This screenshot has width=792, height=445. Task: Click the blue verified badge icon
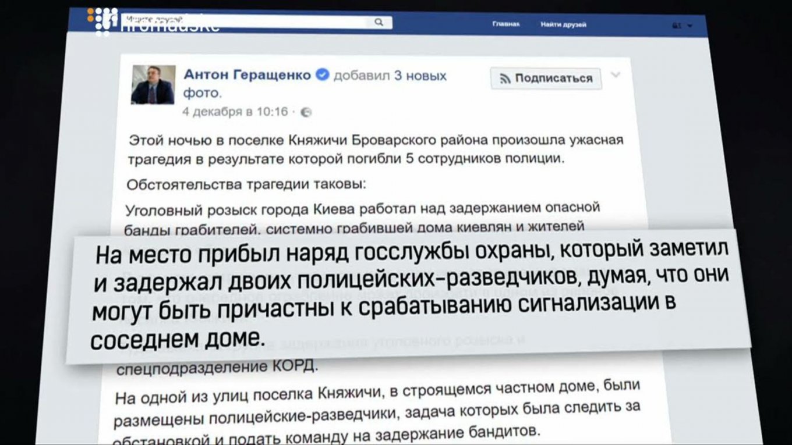tap(323, 75)
